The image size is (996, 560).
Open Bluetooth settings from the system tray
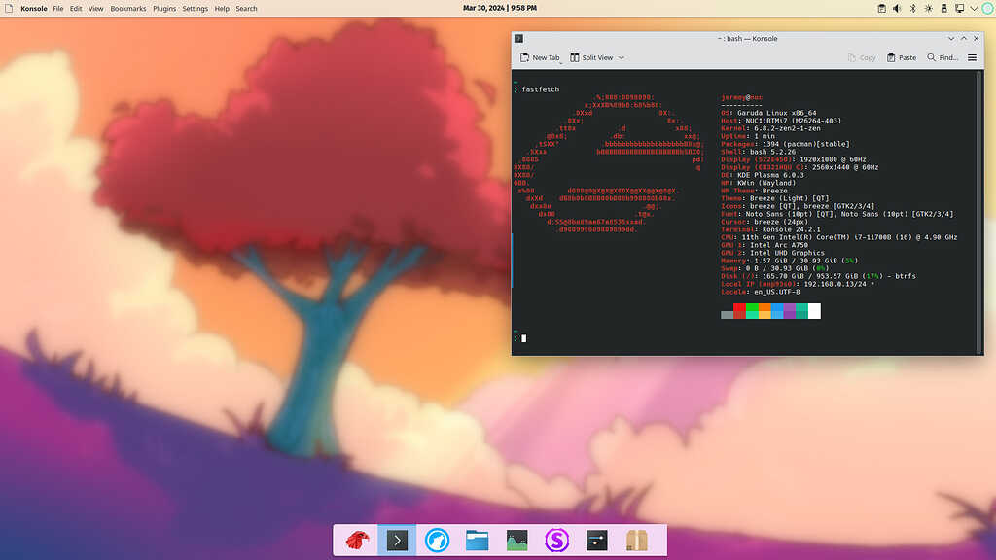point(912,8)
